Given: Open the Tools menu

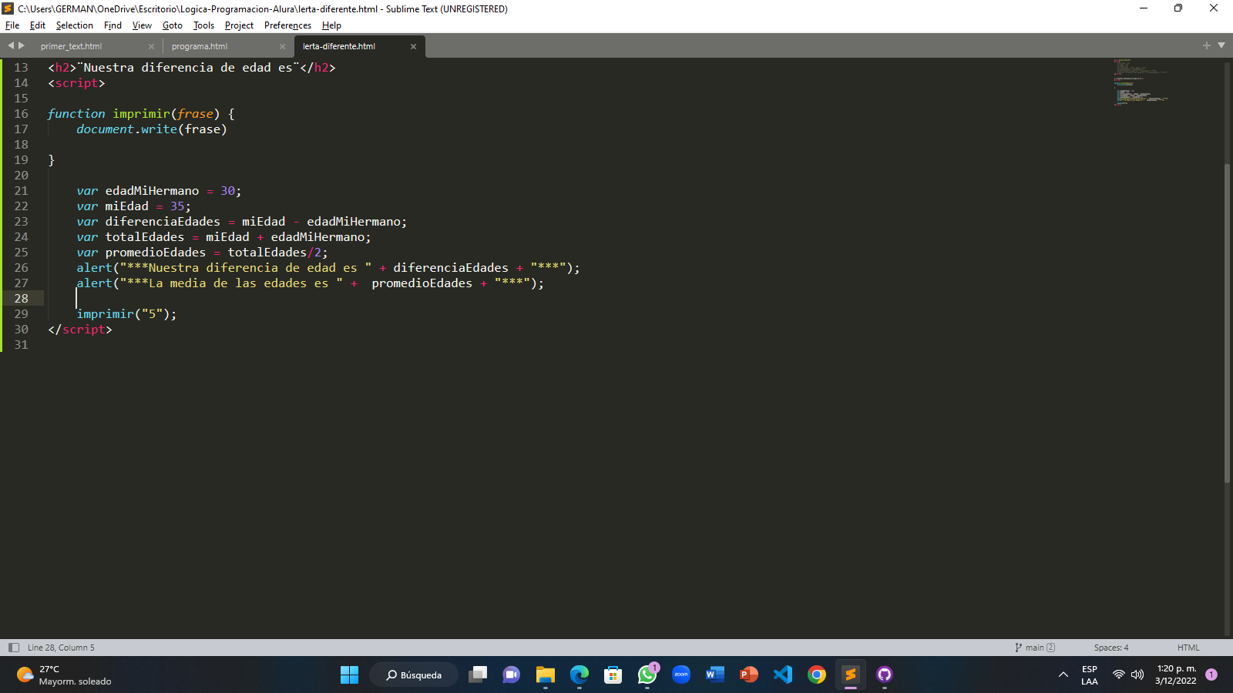Looking at the screenshot, I should tap(203, 25).
